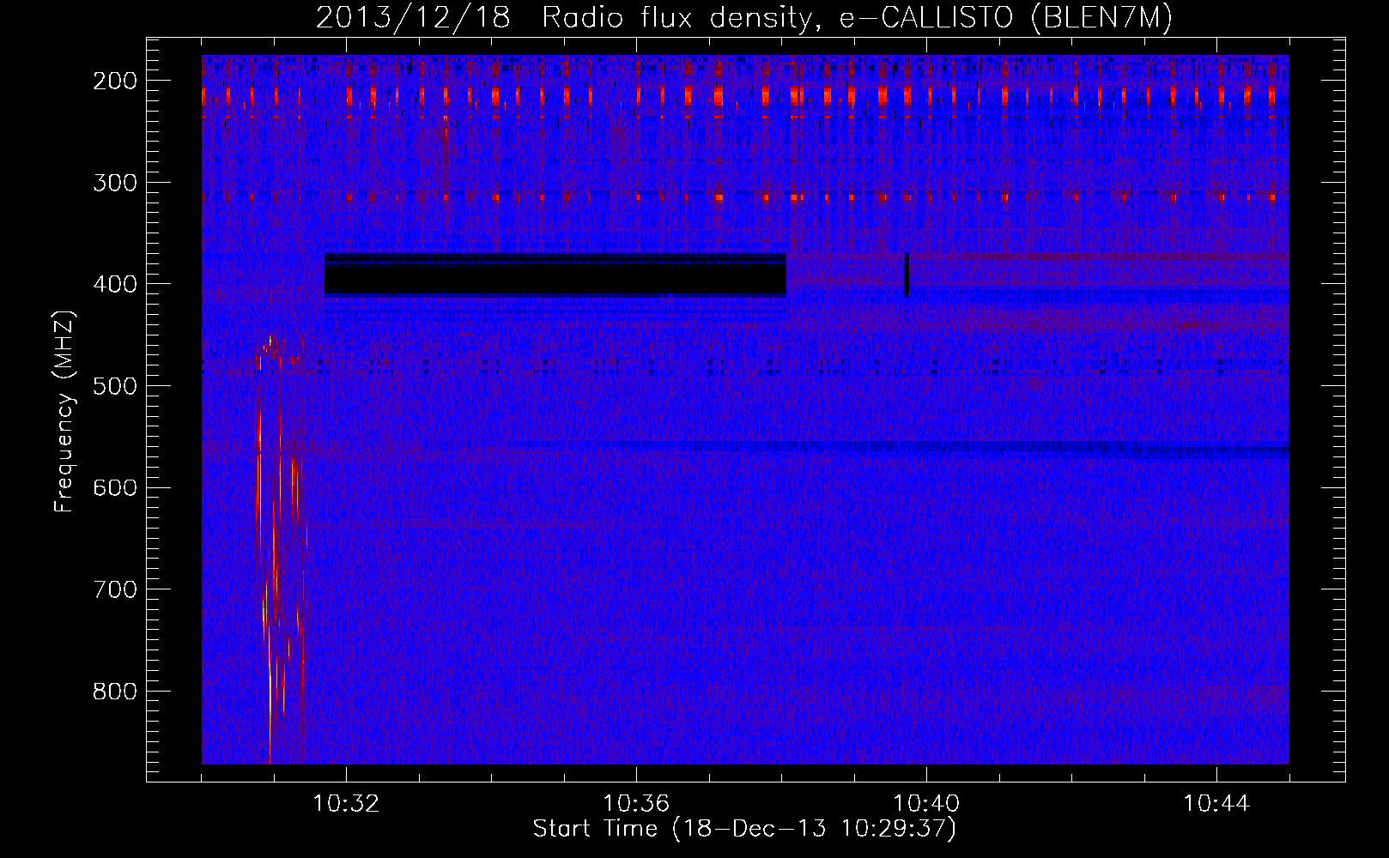1389x858 pixels.
Task: Click the large black data-gap rectangle near 400 MHz
Action: pyautogui.click(x=555, y=275)
